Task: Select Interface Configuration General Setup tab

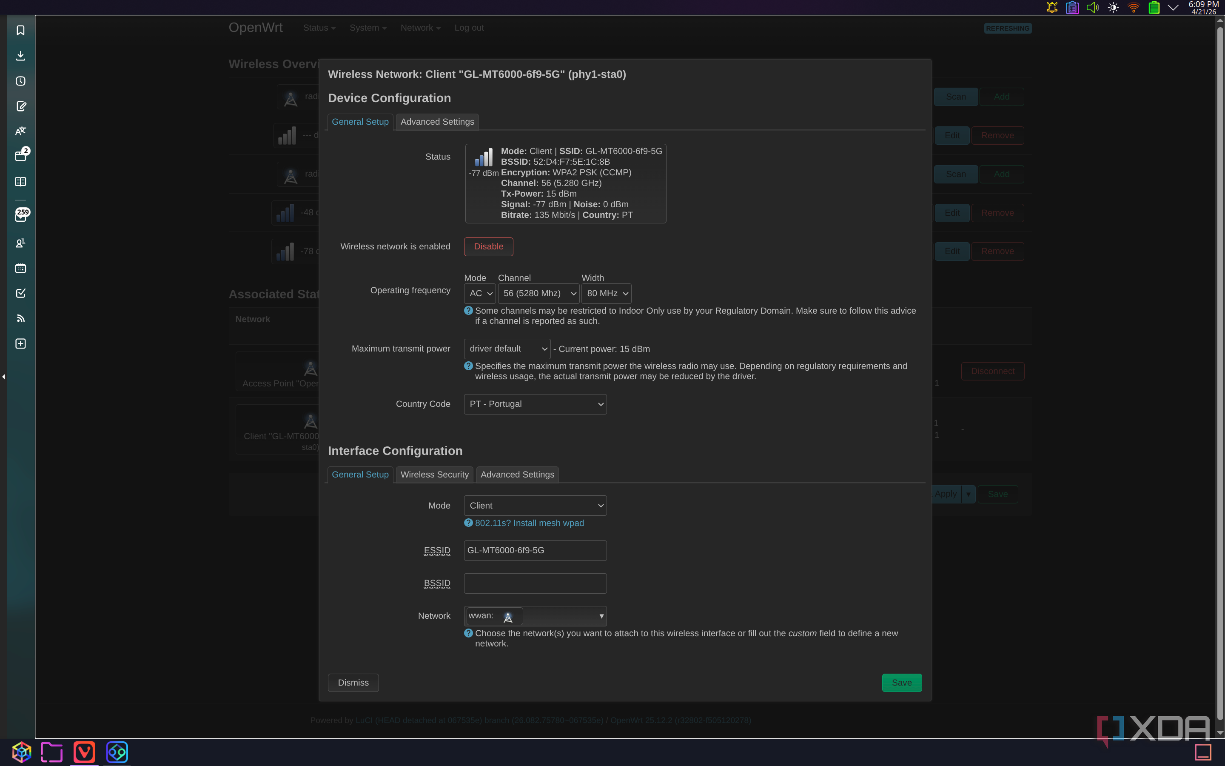Action: pos(360,474)
